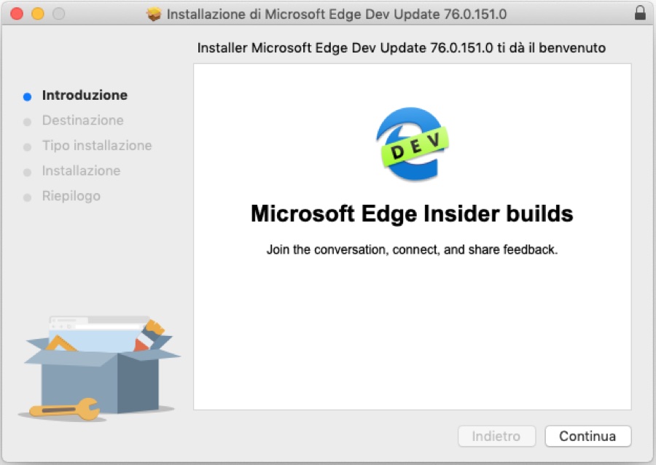
Task: Click the window title text
Action: (x=337, y=15)
